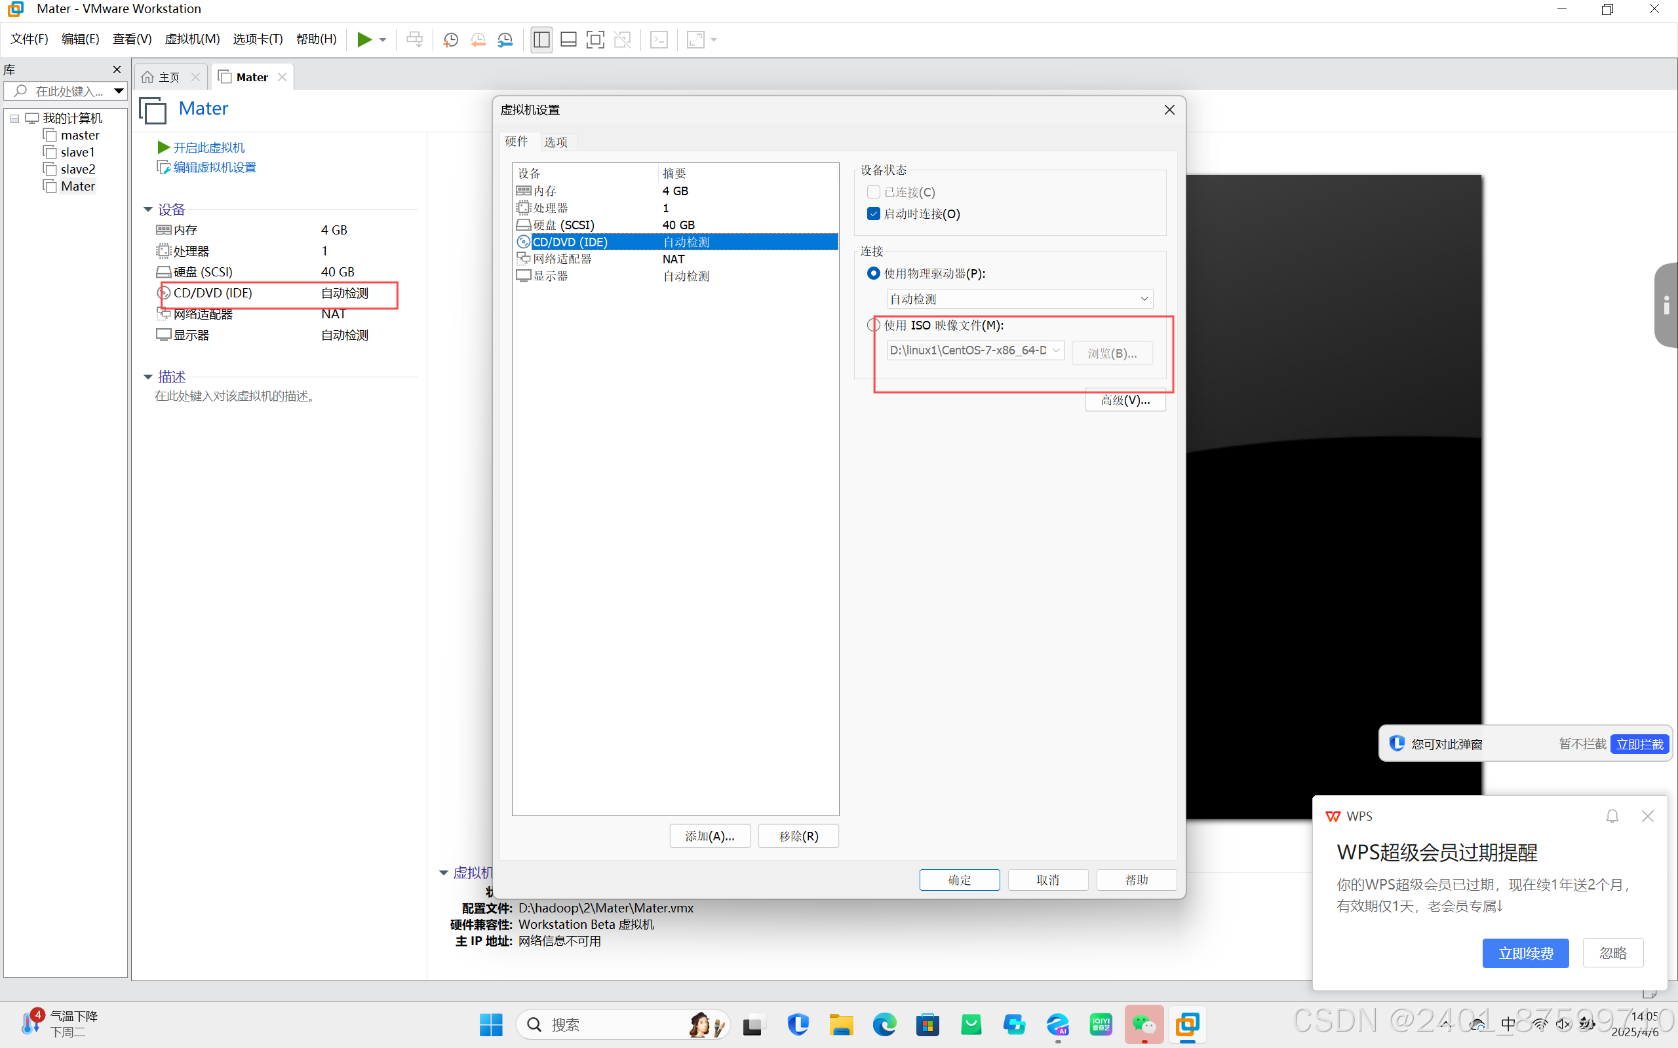Switch to the 硬件 tab in settings
The image size is (1678, 1048).
517,141
